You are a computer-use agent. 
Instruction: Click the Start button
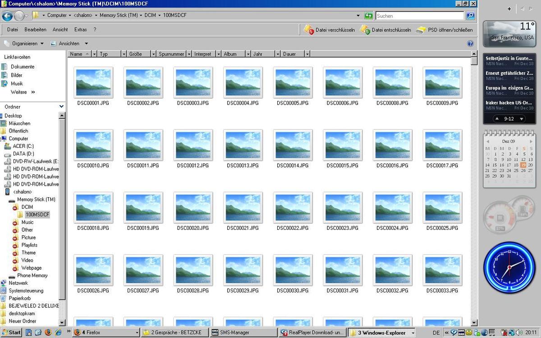coord(11,333)
